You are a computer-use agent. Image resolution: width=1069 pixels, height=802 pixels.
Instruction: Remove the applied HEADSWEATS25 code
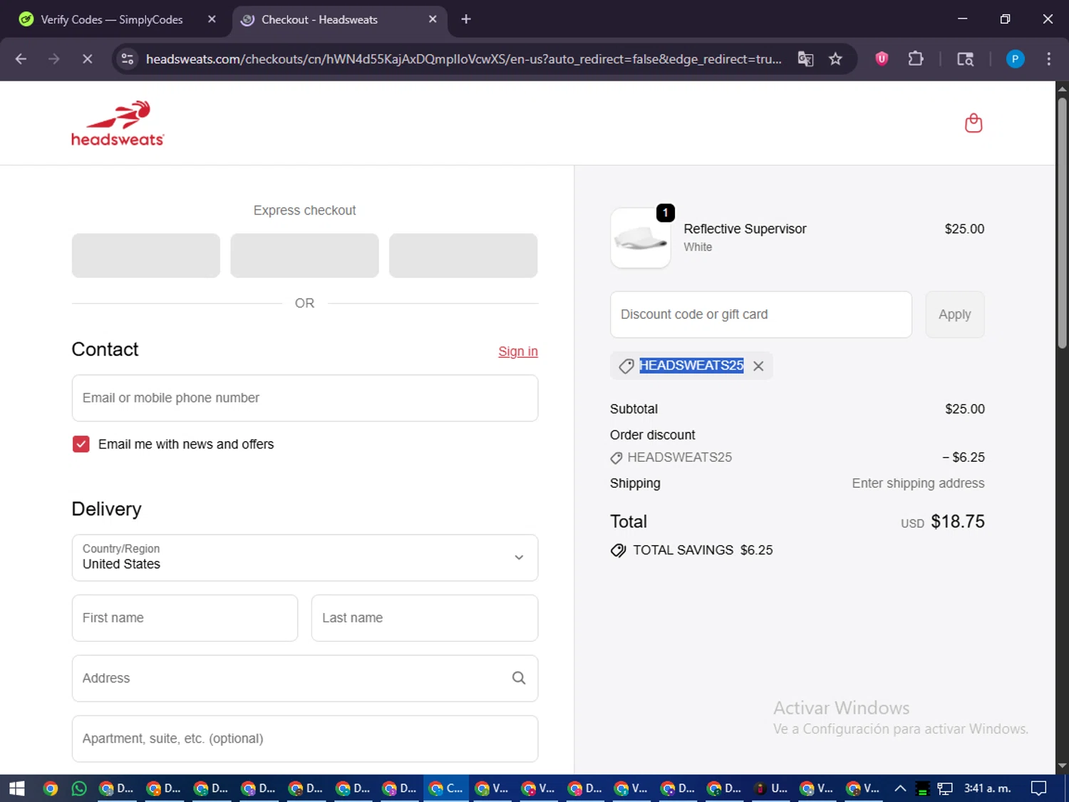758,366
